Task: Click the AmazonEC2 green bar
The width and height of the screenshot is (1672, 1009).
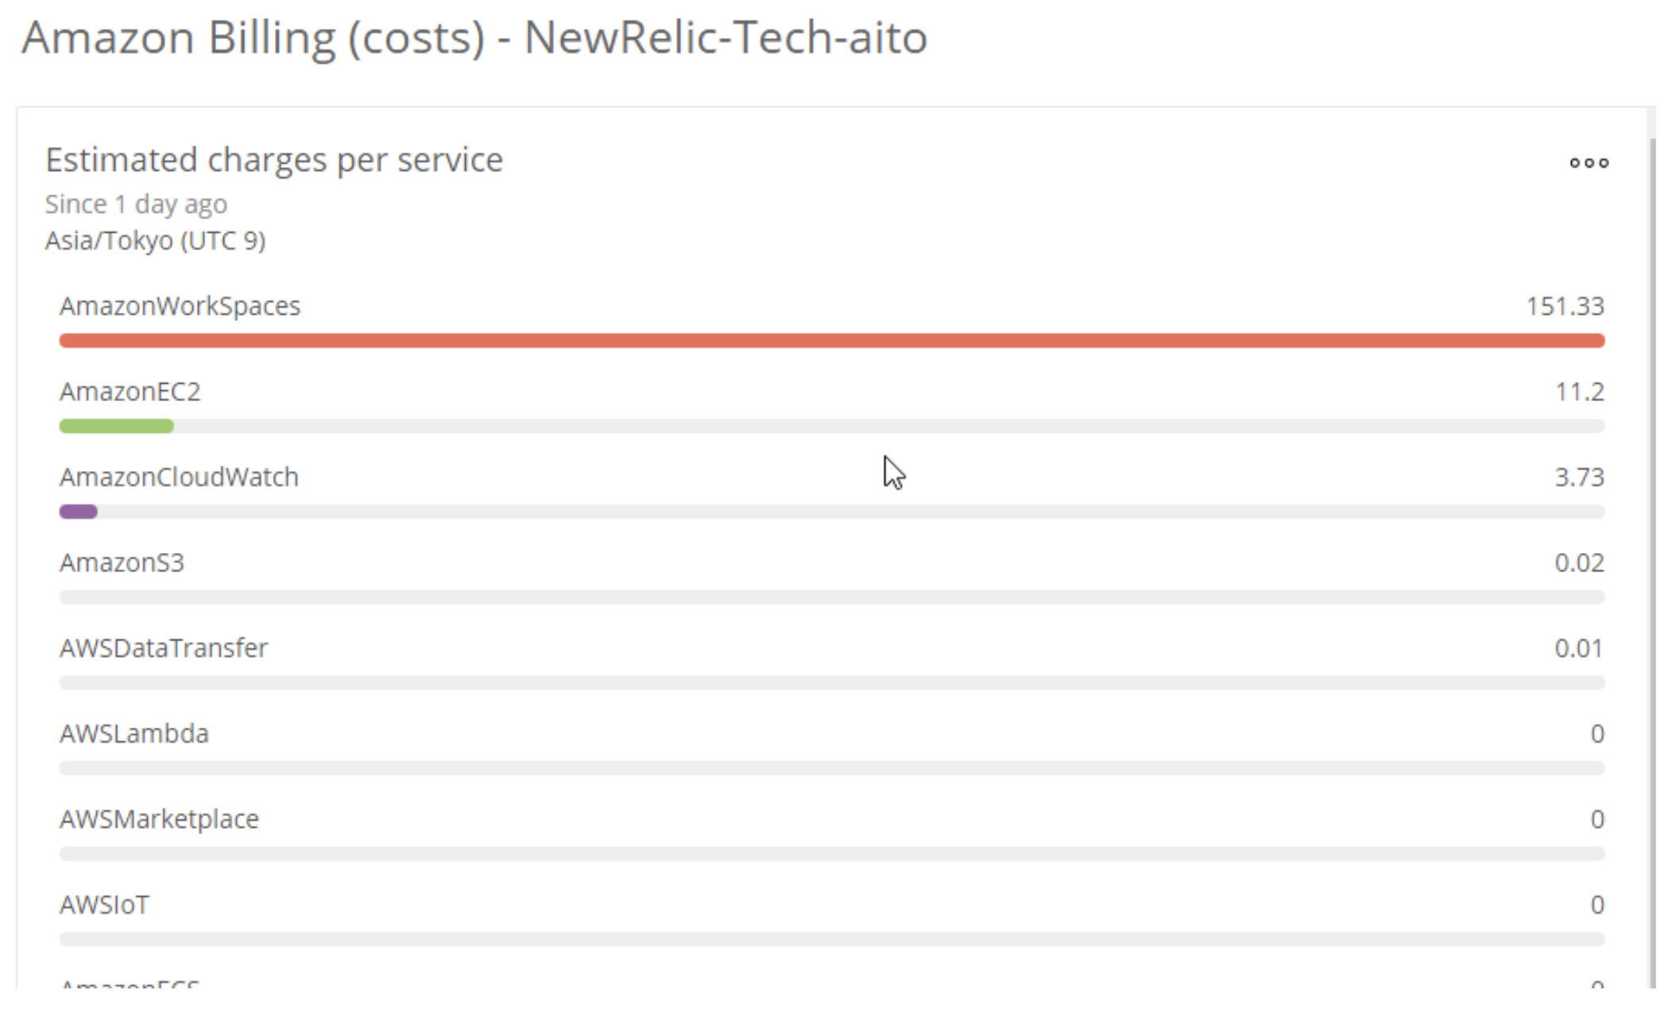Action: point(116,427)
